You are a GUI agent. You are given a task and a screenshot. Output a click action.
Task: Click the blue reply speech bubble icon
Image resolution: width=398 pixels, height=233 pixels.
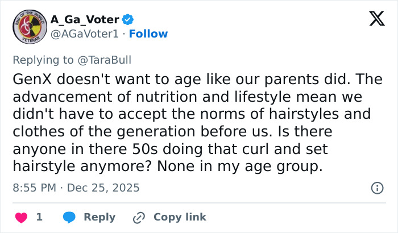pos(69,217)
